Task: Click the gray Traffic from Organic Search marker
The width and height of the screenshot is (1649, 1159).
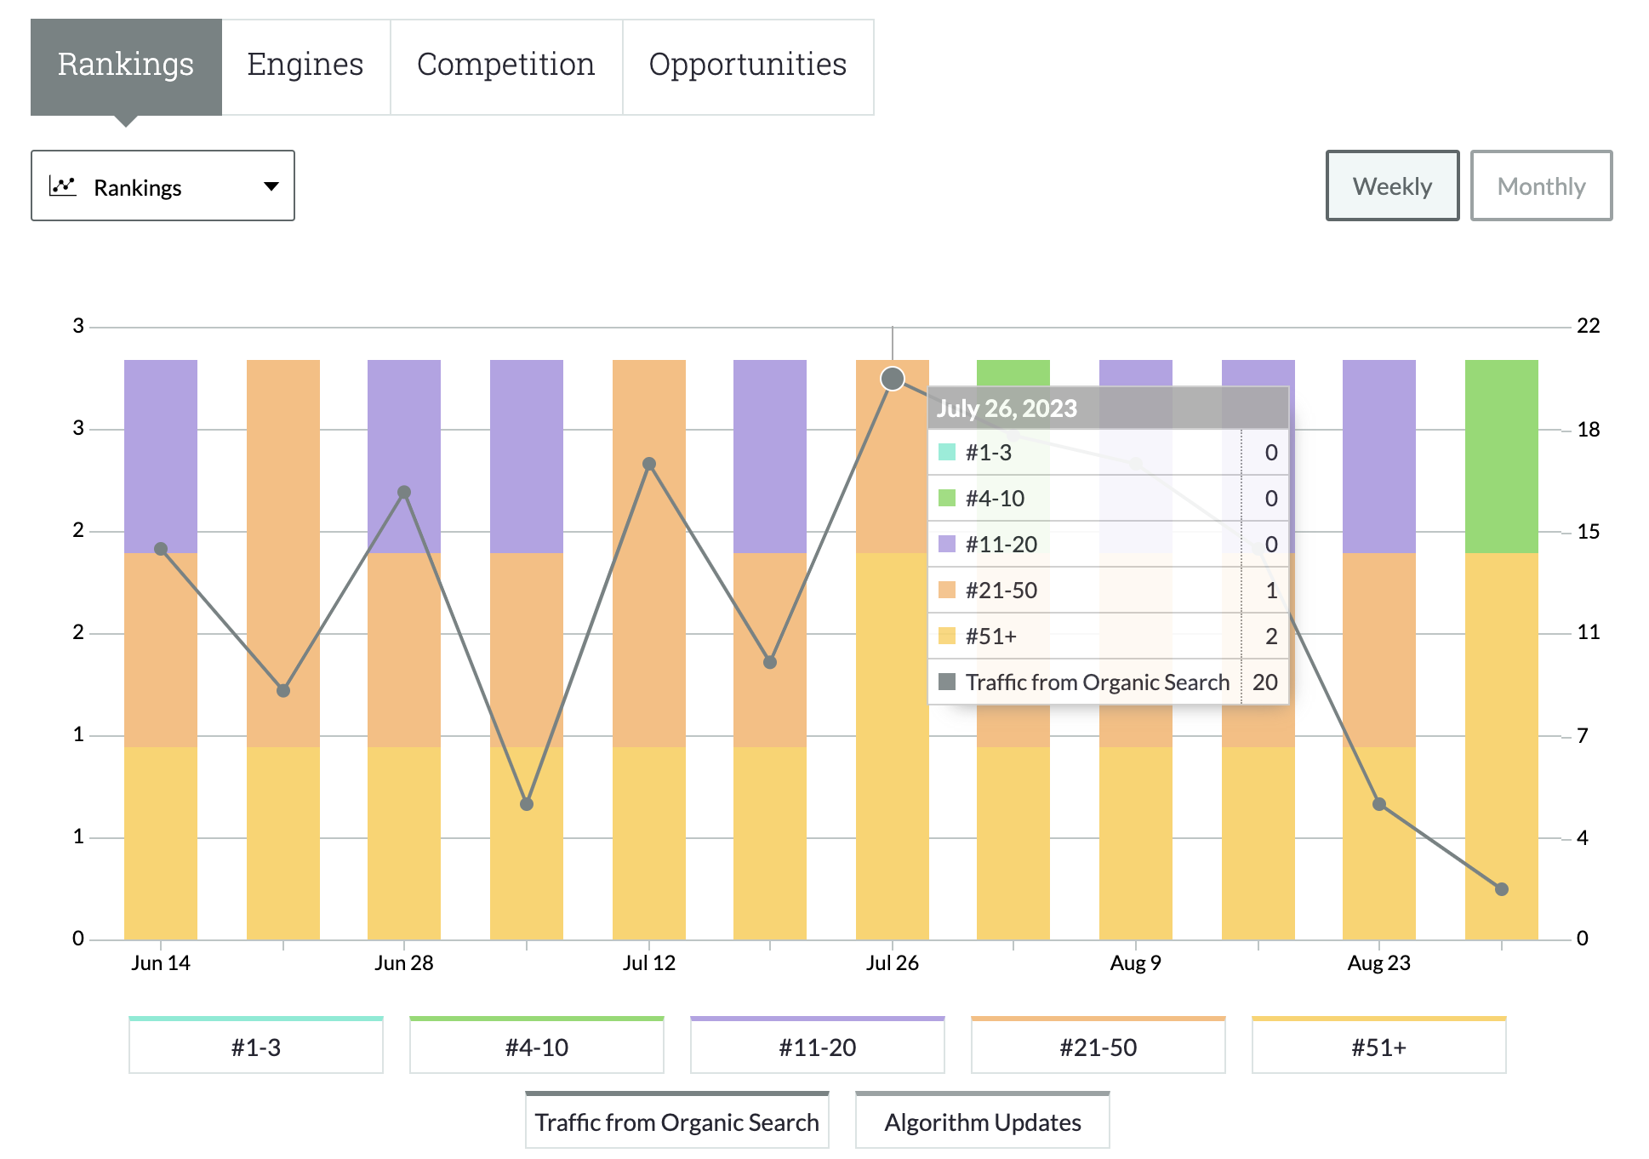Action: tap(677, 1093)
